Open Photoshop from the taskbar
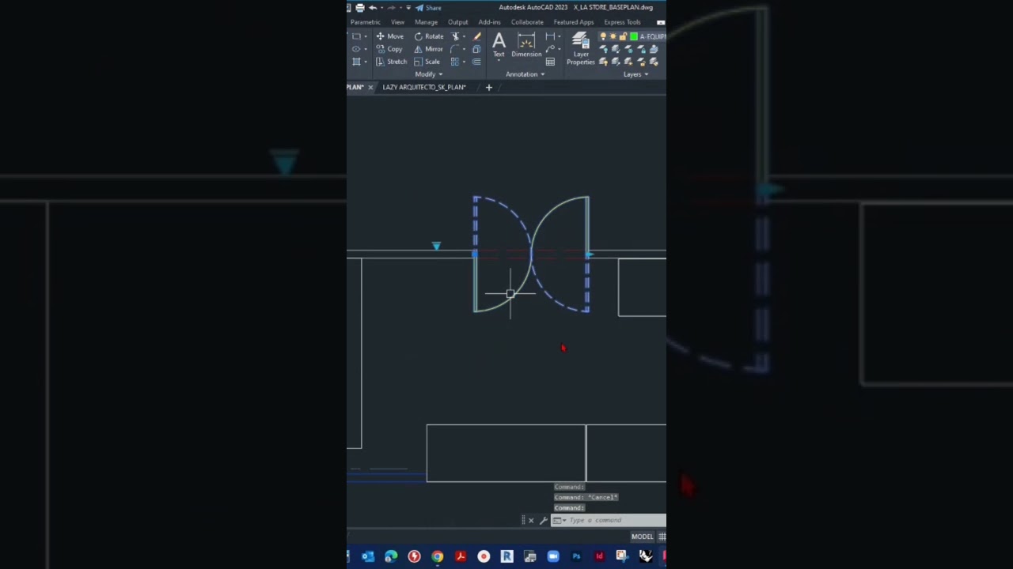1013x569 pixels. coord(576,556)
